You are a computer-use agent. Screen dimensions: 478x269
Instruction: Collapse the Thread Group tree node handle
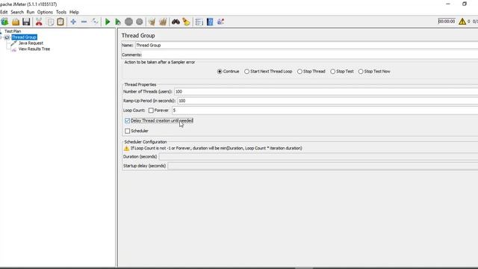pos(1,37)
